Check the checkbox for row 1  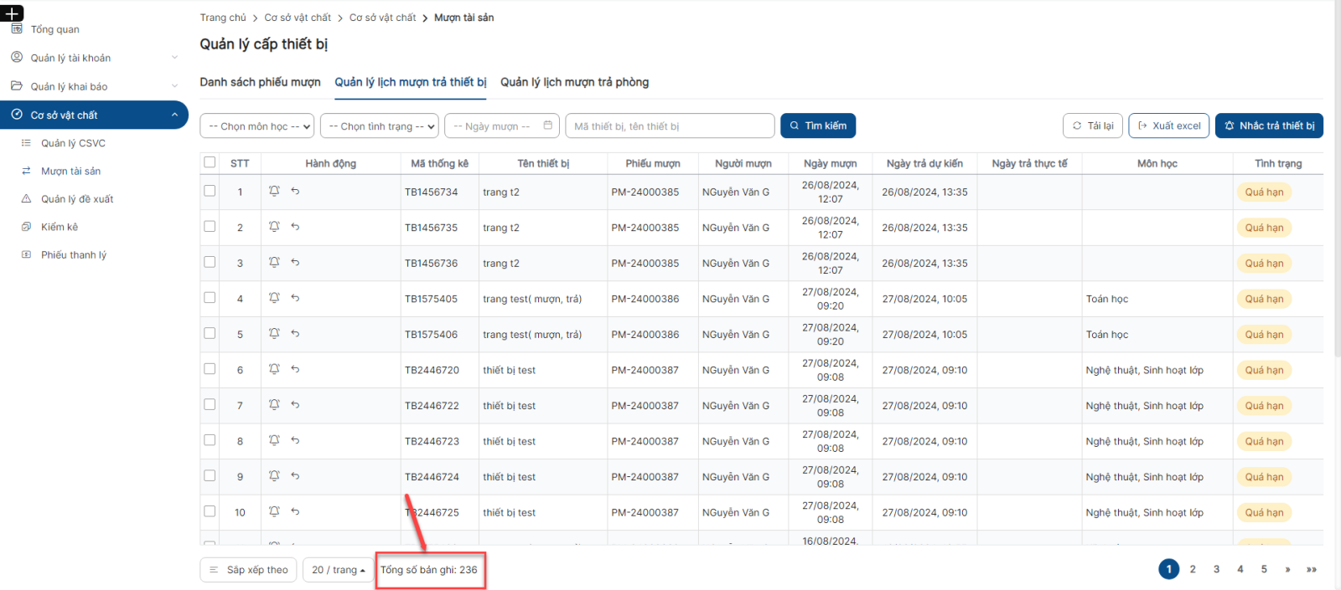210,191
